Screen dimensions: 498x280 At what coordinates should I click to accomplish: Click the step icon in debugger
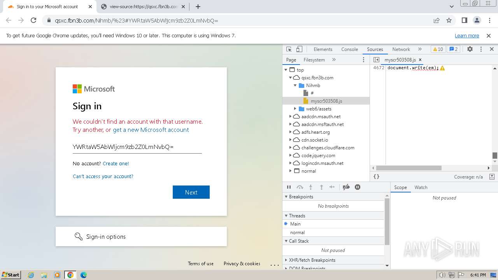point(332,187)
